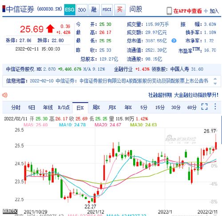Switch to the 5日 chart tab
Image resolution: width=222 pixels, height=216 pixels.
pos(32,108)
